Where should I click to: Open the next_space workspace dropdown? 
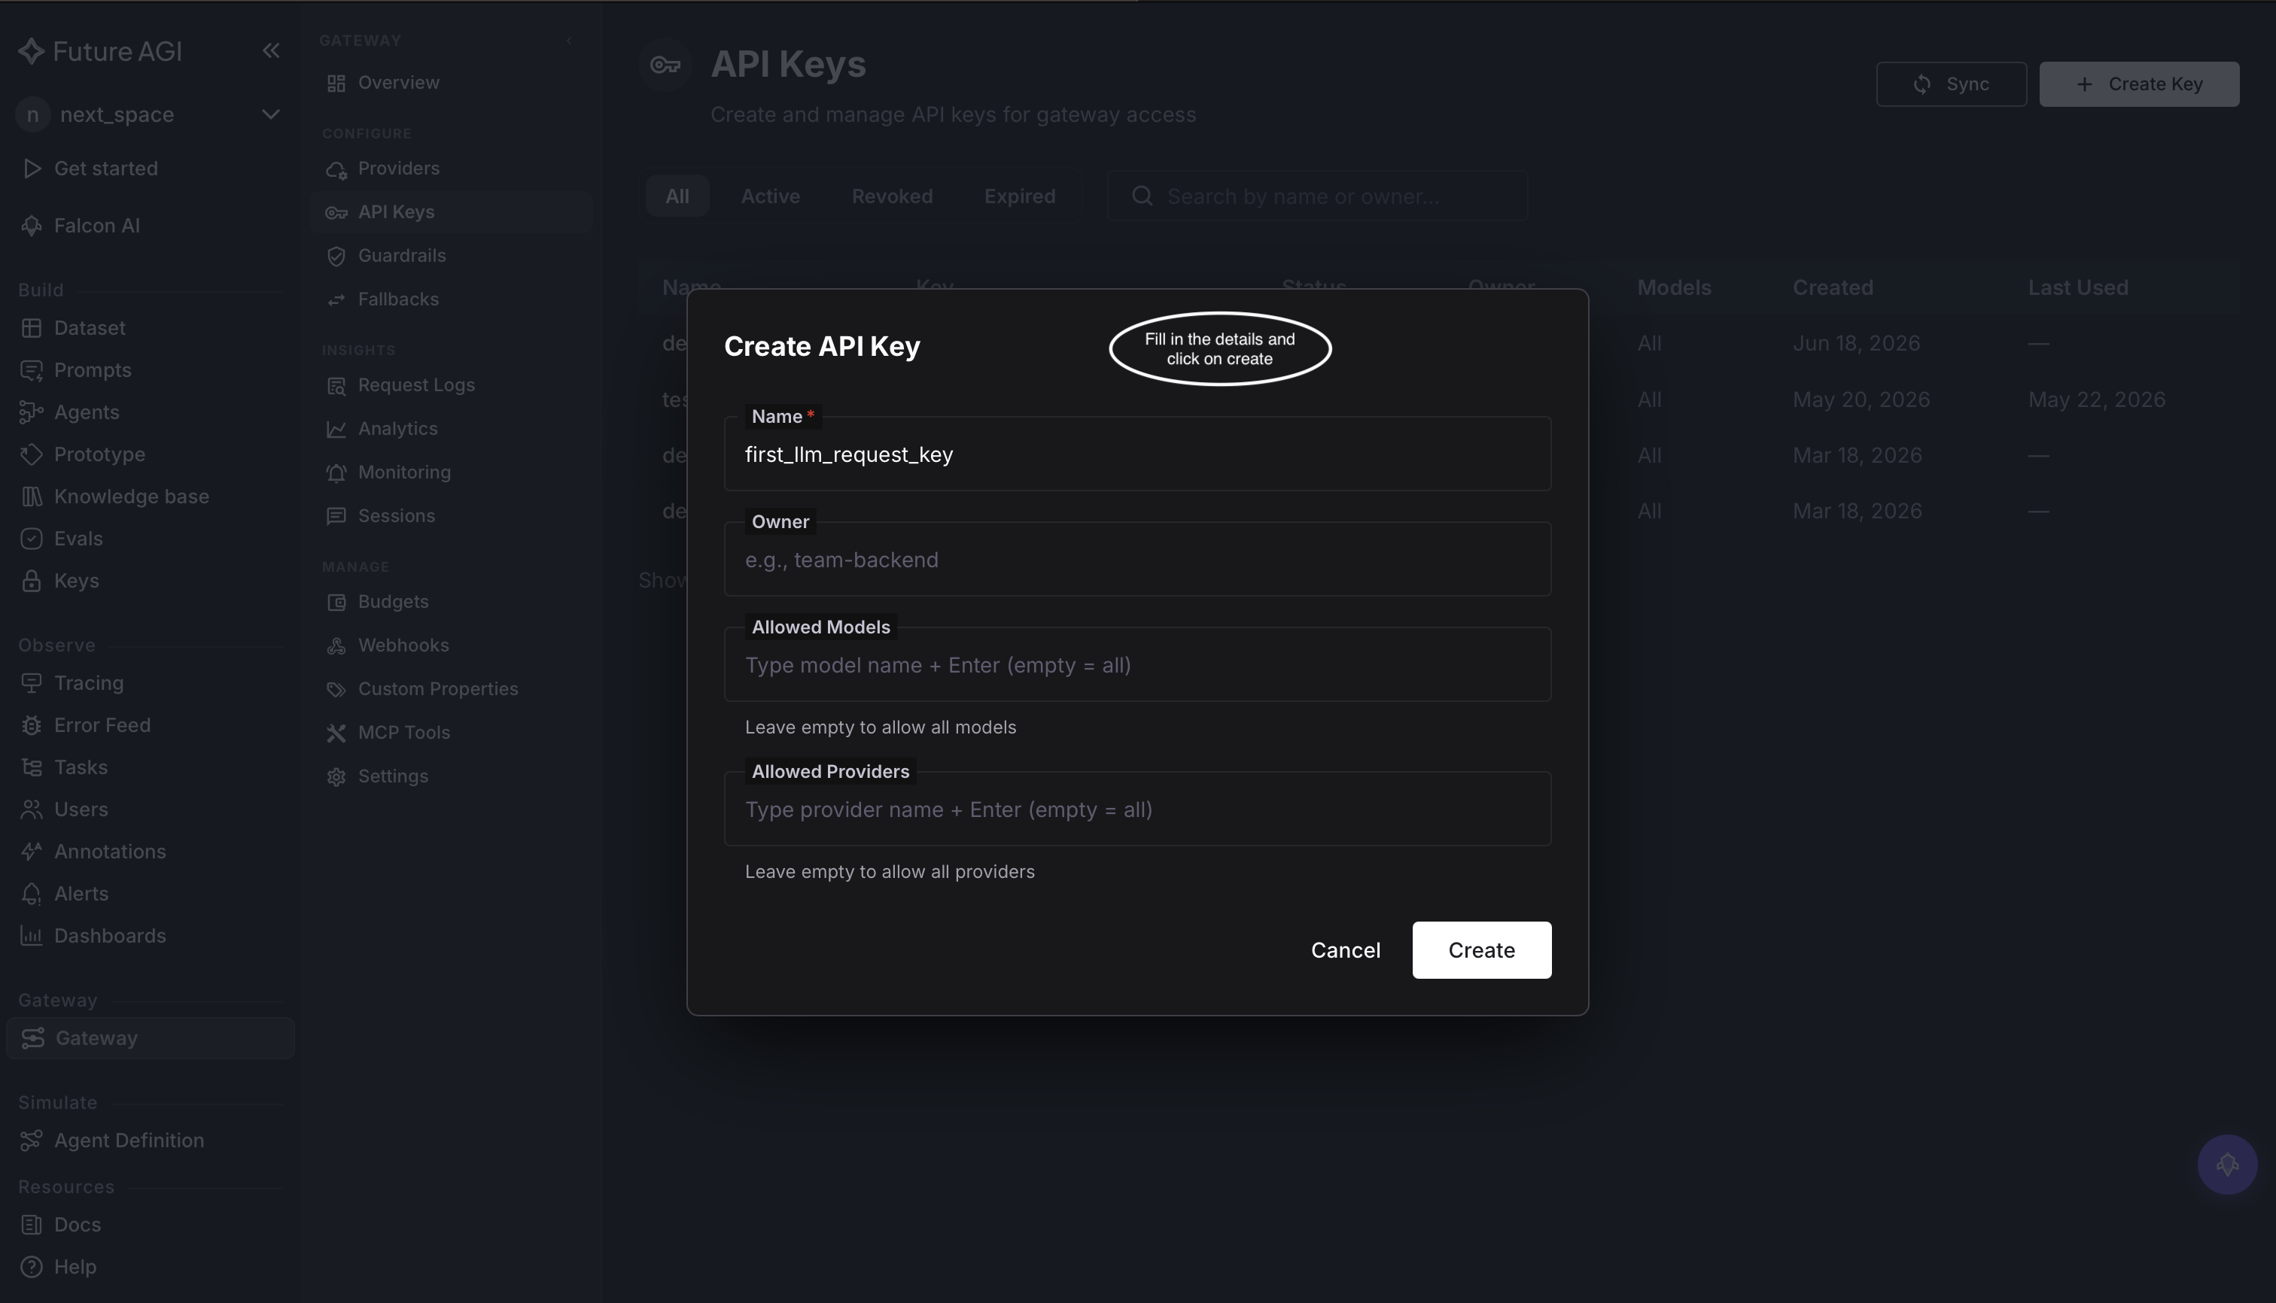pyautogui.click(x=148, y=114)
